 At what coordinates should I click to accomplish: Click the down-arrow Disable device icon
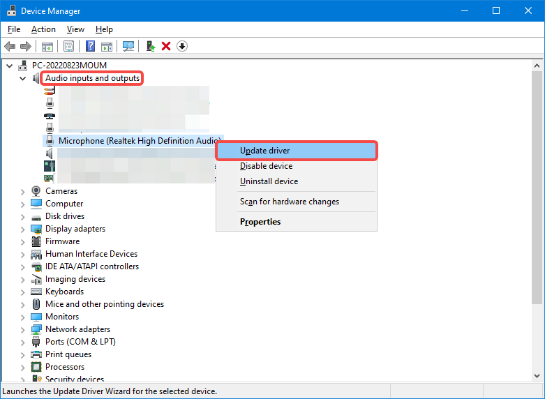[x=182, y=46]
